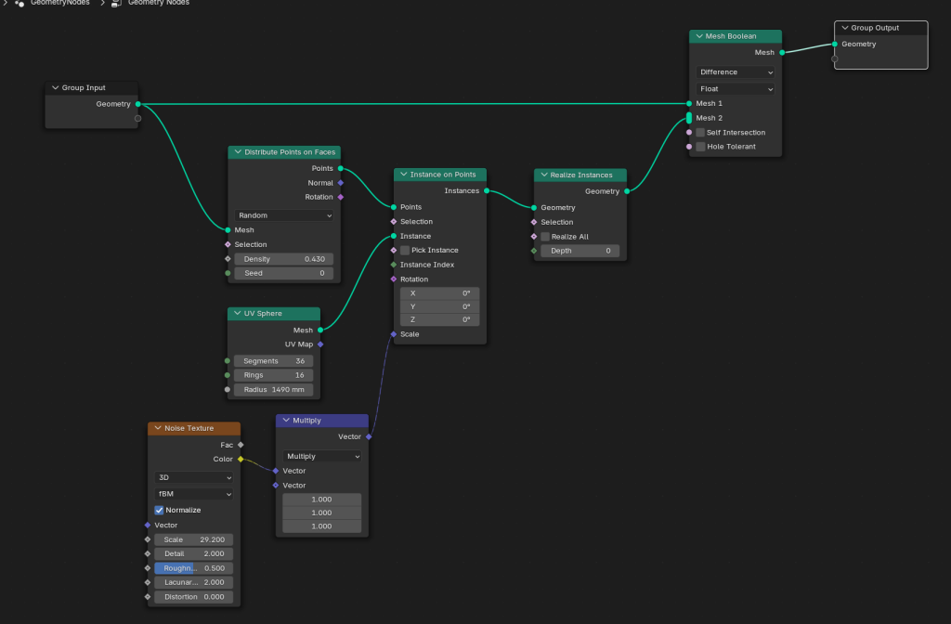This screenshot has width=951, height=624.
Task: Click the Detail 2.000 field
Action: [193, 554]
